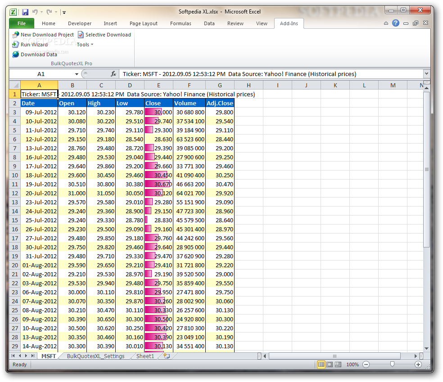Switch to the Home ribbon tab
The height and width of the screenshot is (382, 443).
[49, 23]
